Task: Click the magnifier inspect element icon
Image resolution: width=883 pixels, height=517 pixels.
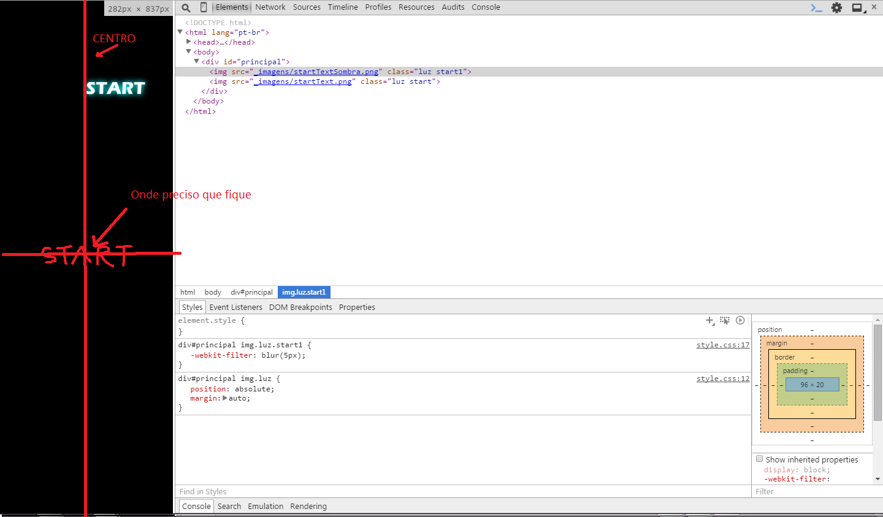Action: coord(186,8)
